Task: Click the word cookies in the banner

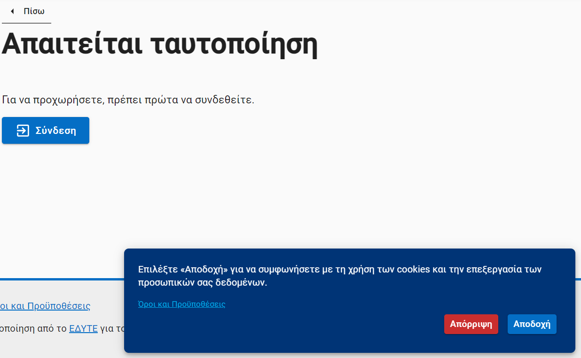Action: pos(413,270)
